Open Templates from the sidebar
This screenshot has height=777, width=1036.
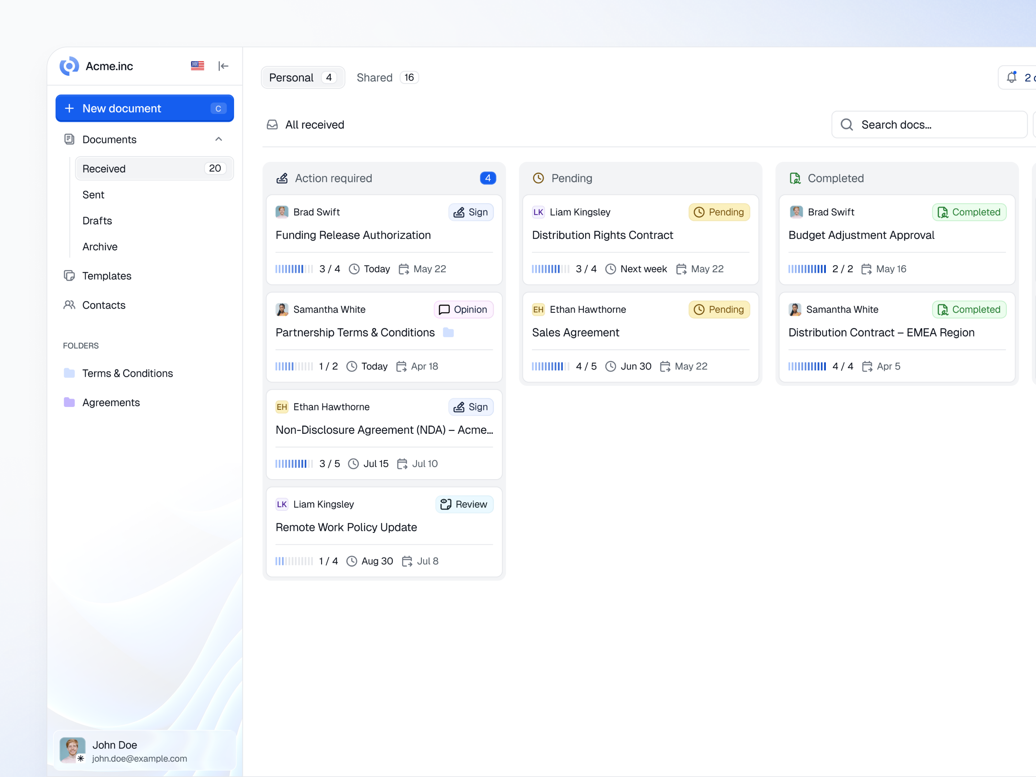pos(106,276)
